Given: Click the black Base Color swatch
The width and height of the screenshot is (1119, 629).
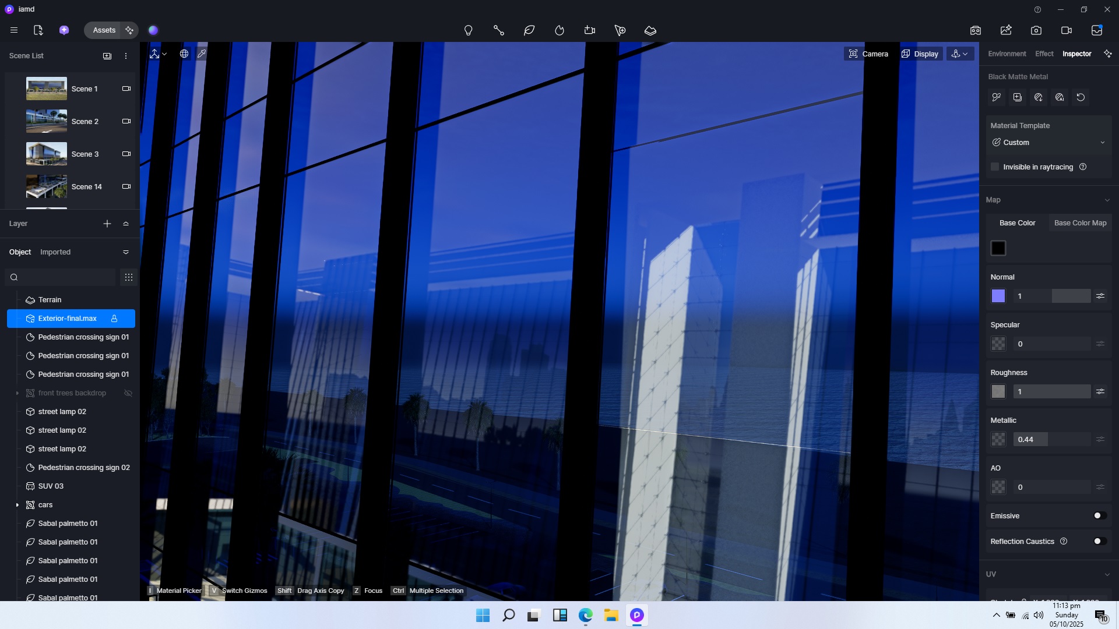Looking at the screenshot, I should 998,248.
